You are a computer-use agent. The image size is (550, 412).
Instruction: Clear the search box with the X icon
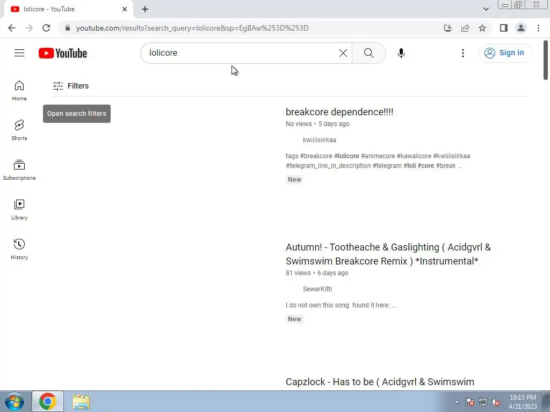click(343, 53)
